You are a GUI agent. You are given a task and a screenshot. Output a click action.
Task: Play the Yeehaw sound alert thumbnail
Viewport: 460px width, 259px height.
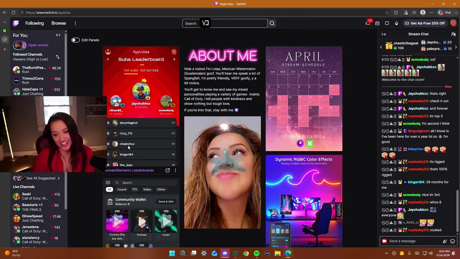tap(142, 221)
